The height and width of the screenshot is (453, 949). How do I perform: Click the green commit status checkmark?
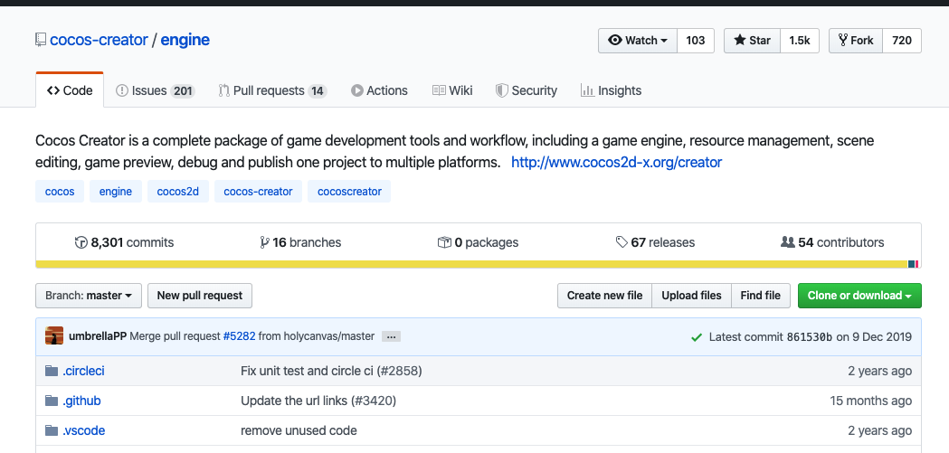coord(696,336)
